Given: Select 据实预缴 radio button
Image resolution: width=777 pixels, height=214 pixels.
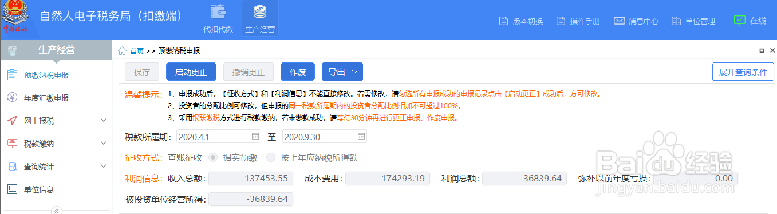Looking at the screenshot, I should tap(213, 158).
